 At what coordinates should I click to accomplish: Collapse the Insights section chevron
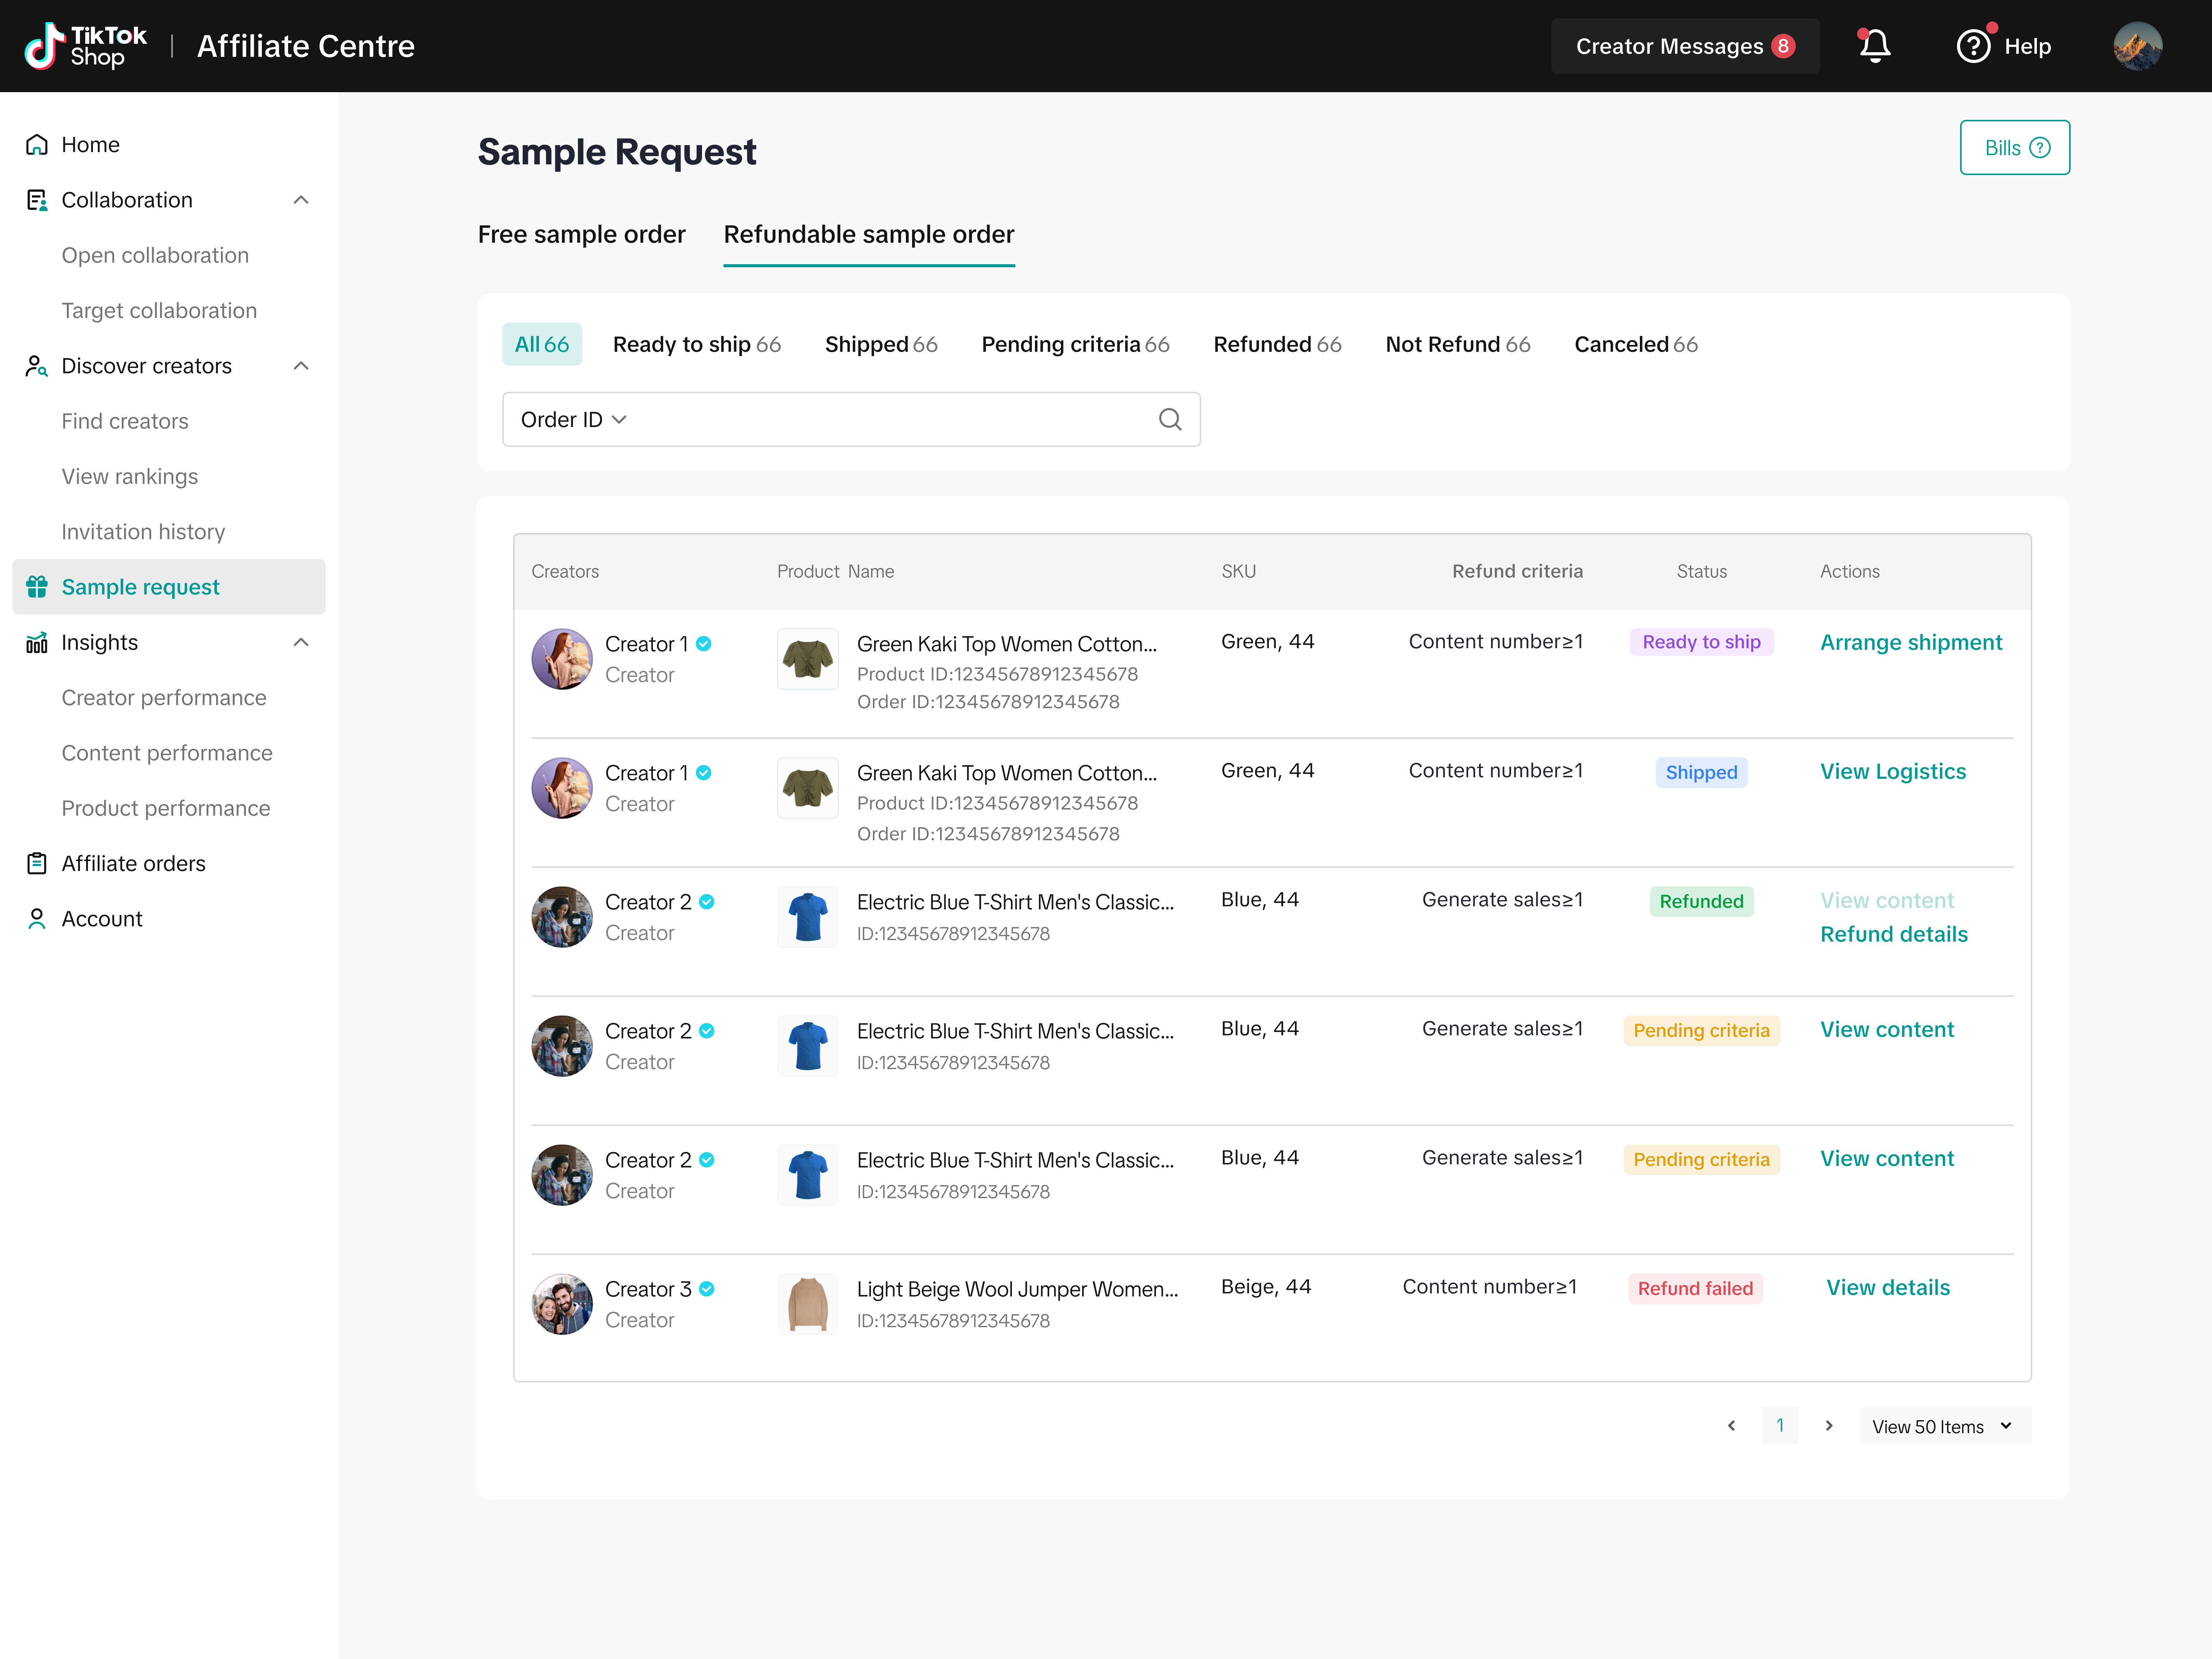point(301,642)
